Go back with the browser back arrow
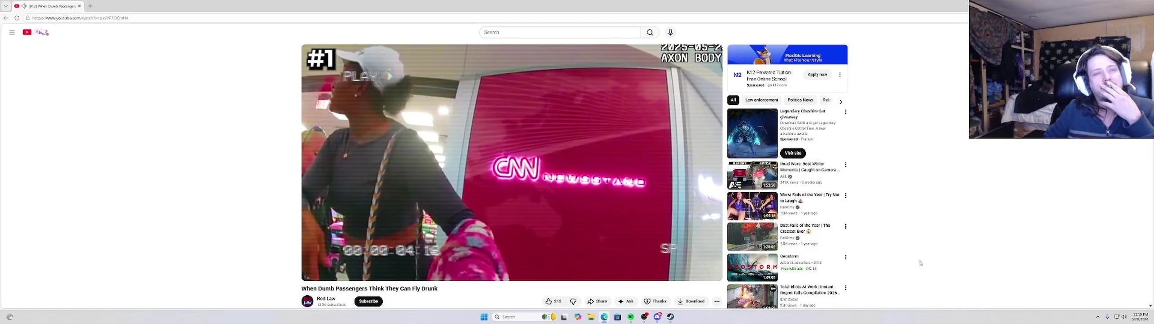Image resolution: width=1154 pixels, height=324 pixels. pyautogui.click(x=6, y=18)
